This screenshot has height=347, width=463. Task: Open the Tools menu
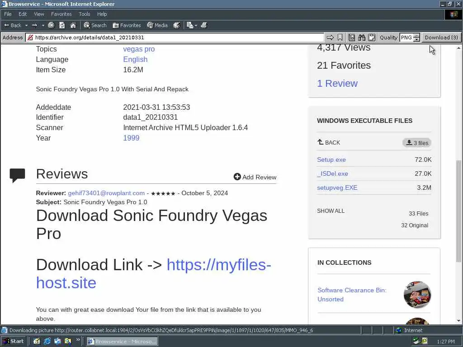[x=84, y=14]
